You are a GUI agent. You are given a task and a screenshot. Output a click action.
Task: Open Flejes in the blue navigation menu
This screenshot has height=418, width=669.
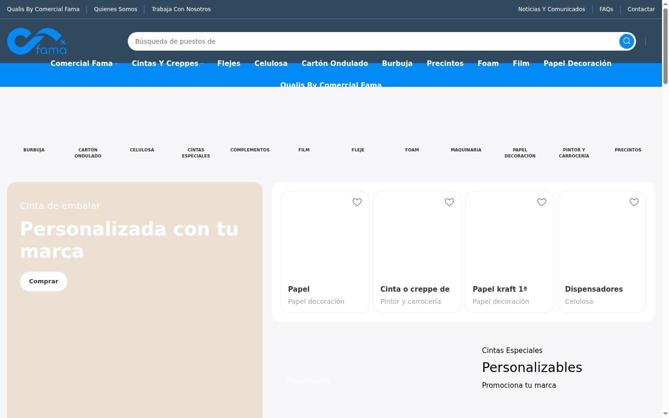coord(229,64)
